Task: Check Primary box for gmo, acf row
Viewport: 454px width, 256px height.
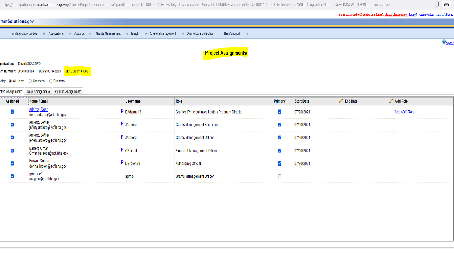Action: tap(279, 176)
